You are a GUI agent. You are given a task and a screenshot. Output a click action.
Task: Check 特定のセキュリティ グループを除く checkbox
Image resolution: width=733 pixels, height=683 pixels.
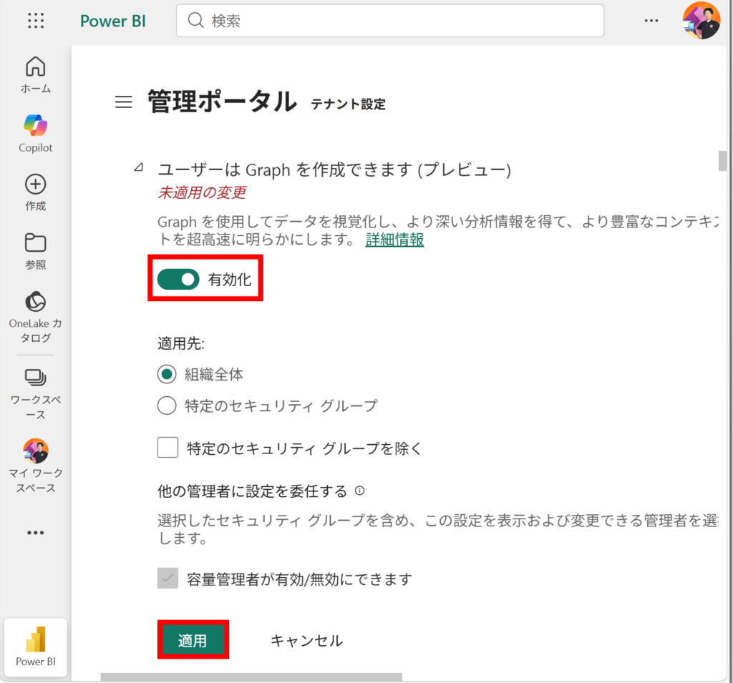click(168, 448)
